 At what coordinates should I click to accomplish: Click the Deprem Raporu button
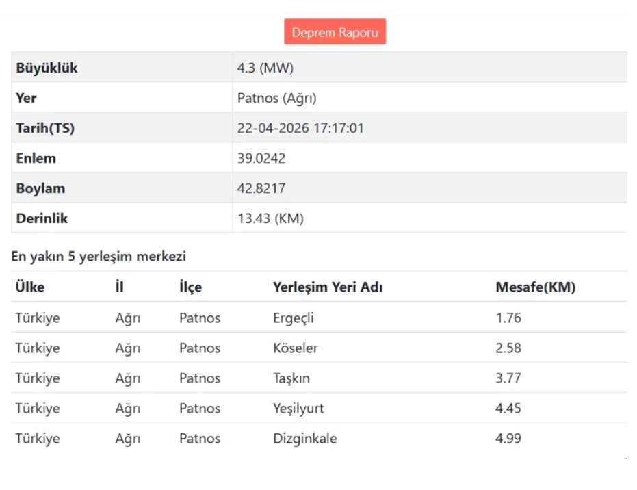(x=335, y=32)
